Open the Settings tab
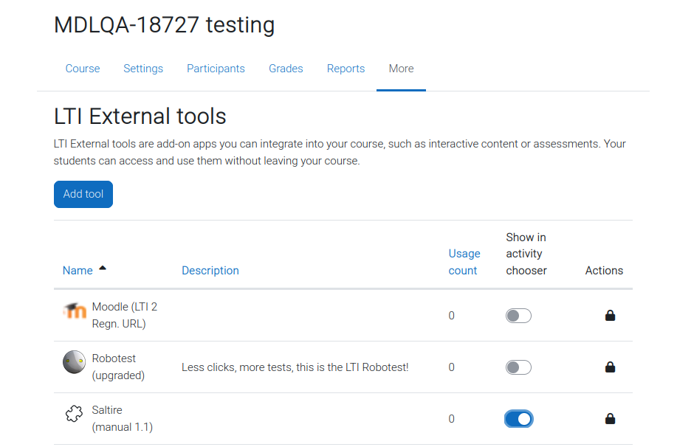This screenshot has height=447, width=677. 143,69
